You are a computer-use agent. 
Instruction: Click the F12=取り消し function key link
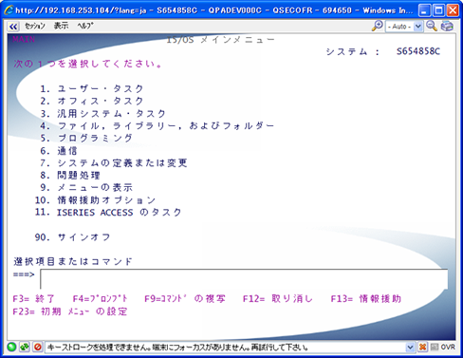278,299
